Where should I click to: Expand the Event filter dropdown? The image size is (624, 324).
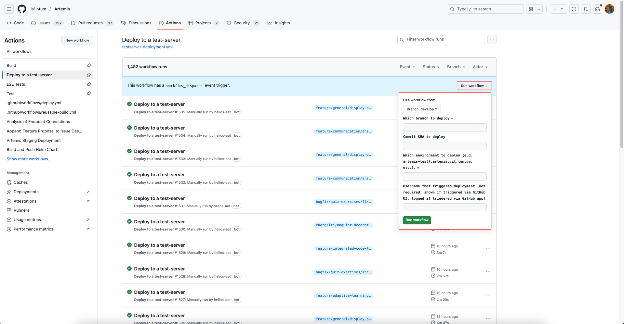point(407,67)
